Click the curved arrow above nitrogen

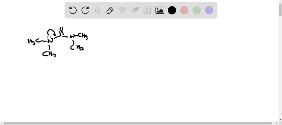coord(52,32)
